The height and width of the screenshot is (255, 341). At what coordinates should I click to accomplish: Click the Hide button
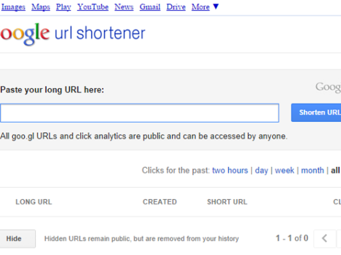(18, 239)
